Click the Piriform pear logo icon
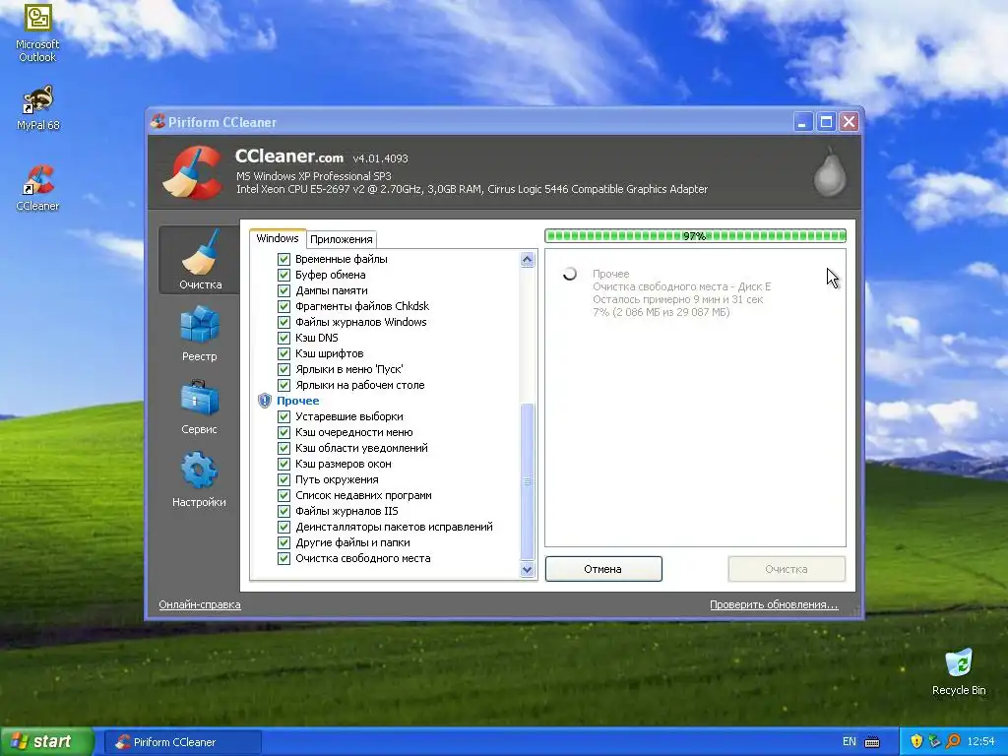Image resolution: width=1008 pixels, height=756 pixels. pos(829,172)
